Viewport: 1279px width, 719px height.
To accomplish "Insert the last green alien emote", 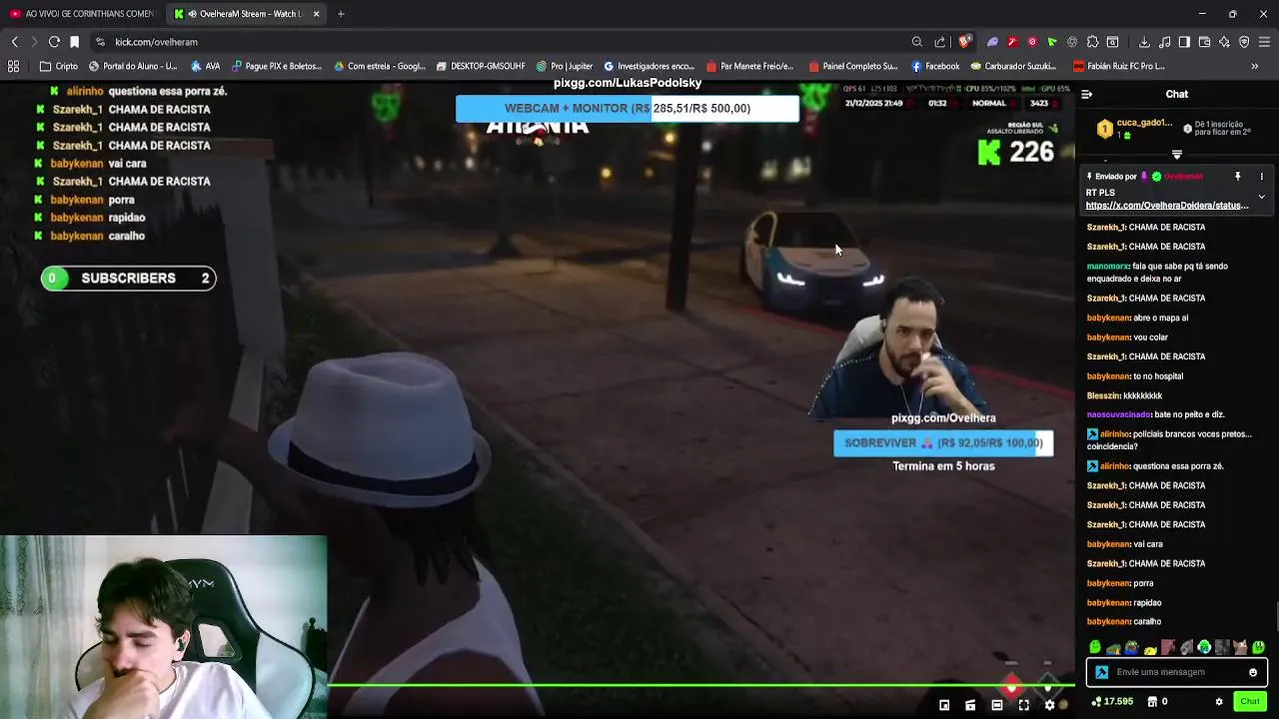I will pos(1258,647).
